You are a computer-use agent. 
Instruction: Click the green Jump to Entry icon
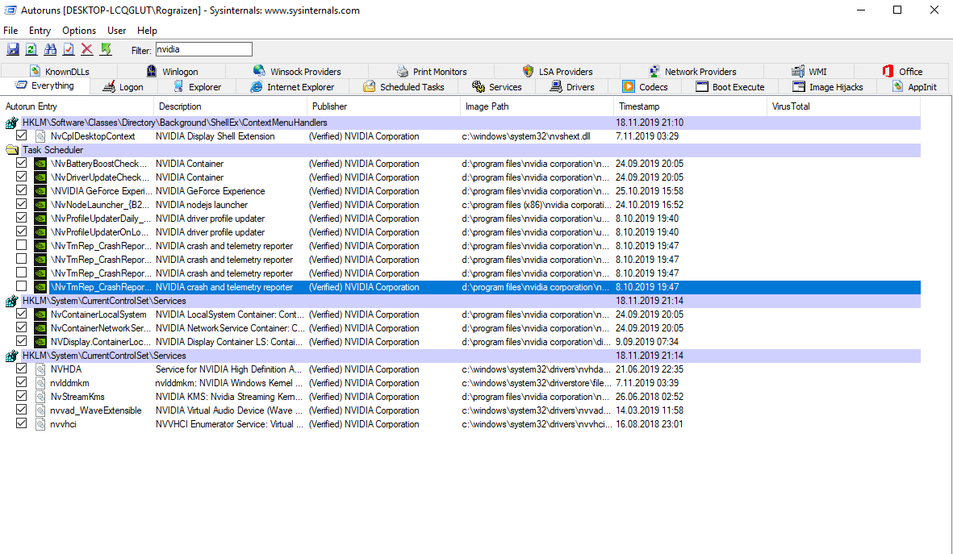pyautogui.click(x=106, y=49)
